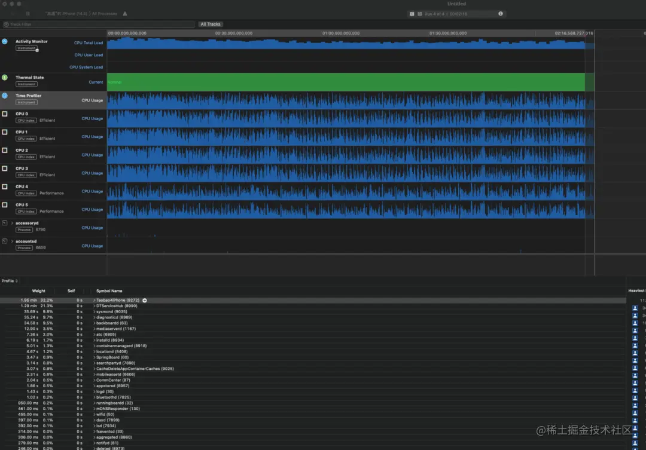Viewport: 646px width, 450px height.
Task: Toggle the CPU 5 track checkbox
Action: pos(5,204)
